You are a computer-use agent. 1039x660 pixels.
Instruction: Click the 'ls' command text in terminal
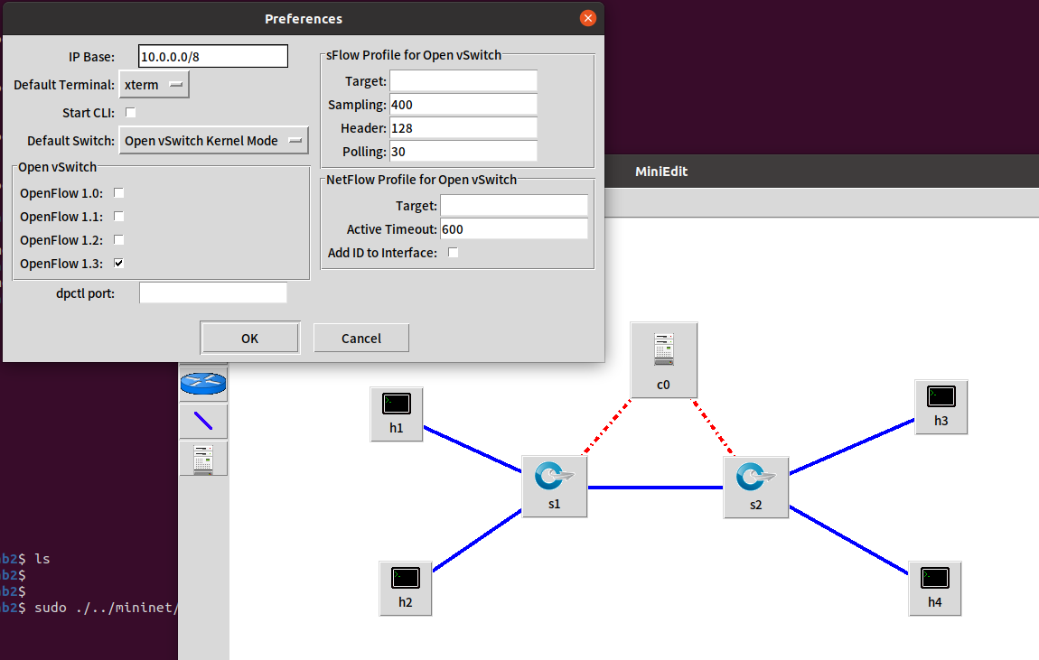pos(42,559)
